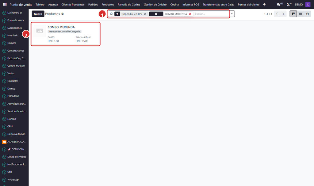The image size is (314, 186).
Task: Go to next page arrow
Action: click(283, 14)
